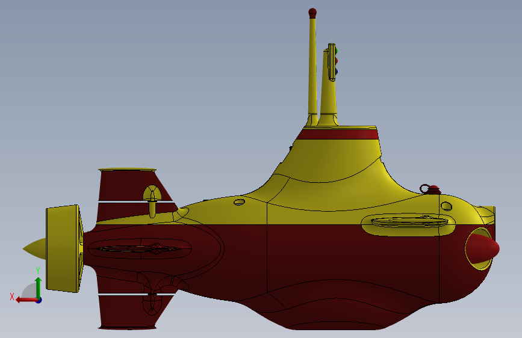Screen dimensions: 522x338
Task: Select the oval recess on the red stern hull
Action: 139,248
